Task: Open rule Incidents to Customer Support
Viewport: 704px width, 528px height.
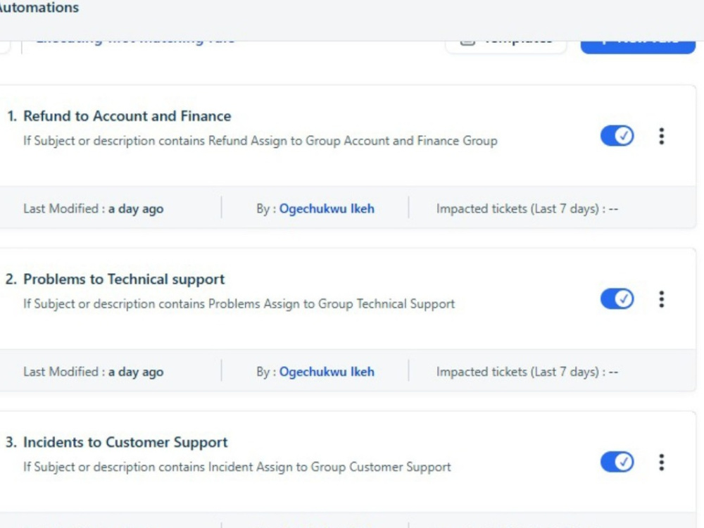Action: tap(125, 442)
